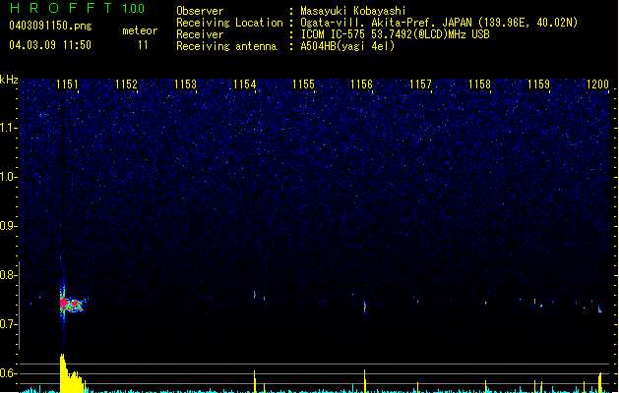Click the HROFFT program title
This screenshot has width=619, height=393.
pyautogui.click(x=61, y=8)
